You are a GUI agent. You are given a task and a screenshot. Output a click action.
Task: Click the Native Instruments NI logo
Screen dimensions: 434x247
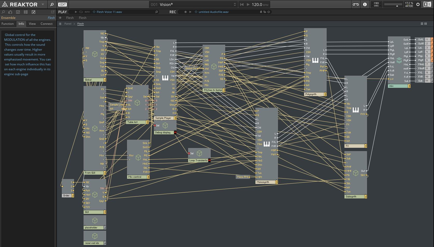point(427,4)
